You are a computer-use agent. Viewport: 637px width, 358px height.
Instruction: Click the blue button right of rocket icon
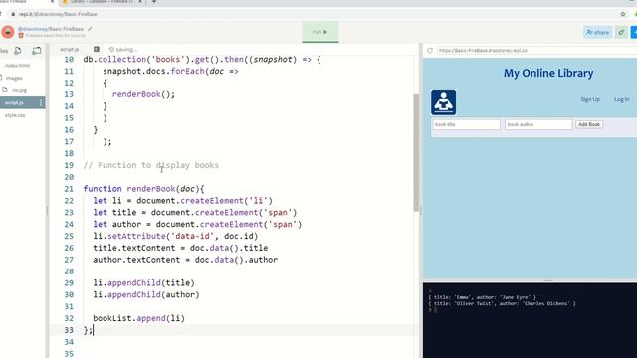tap(634, 32)
